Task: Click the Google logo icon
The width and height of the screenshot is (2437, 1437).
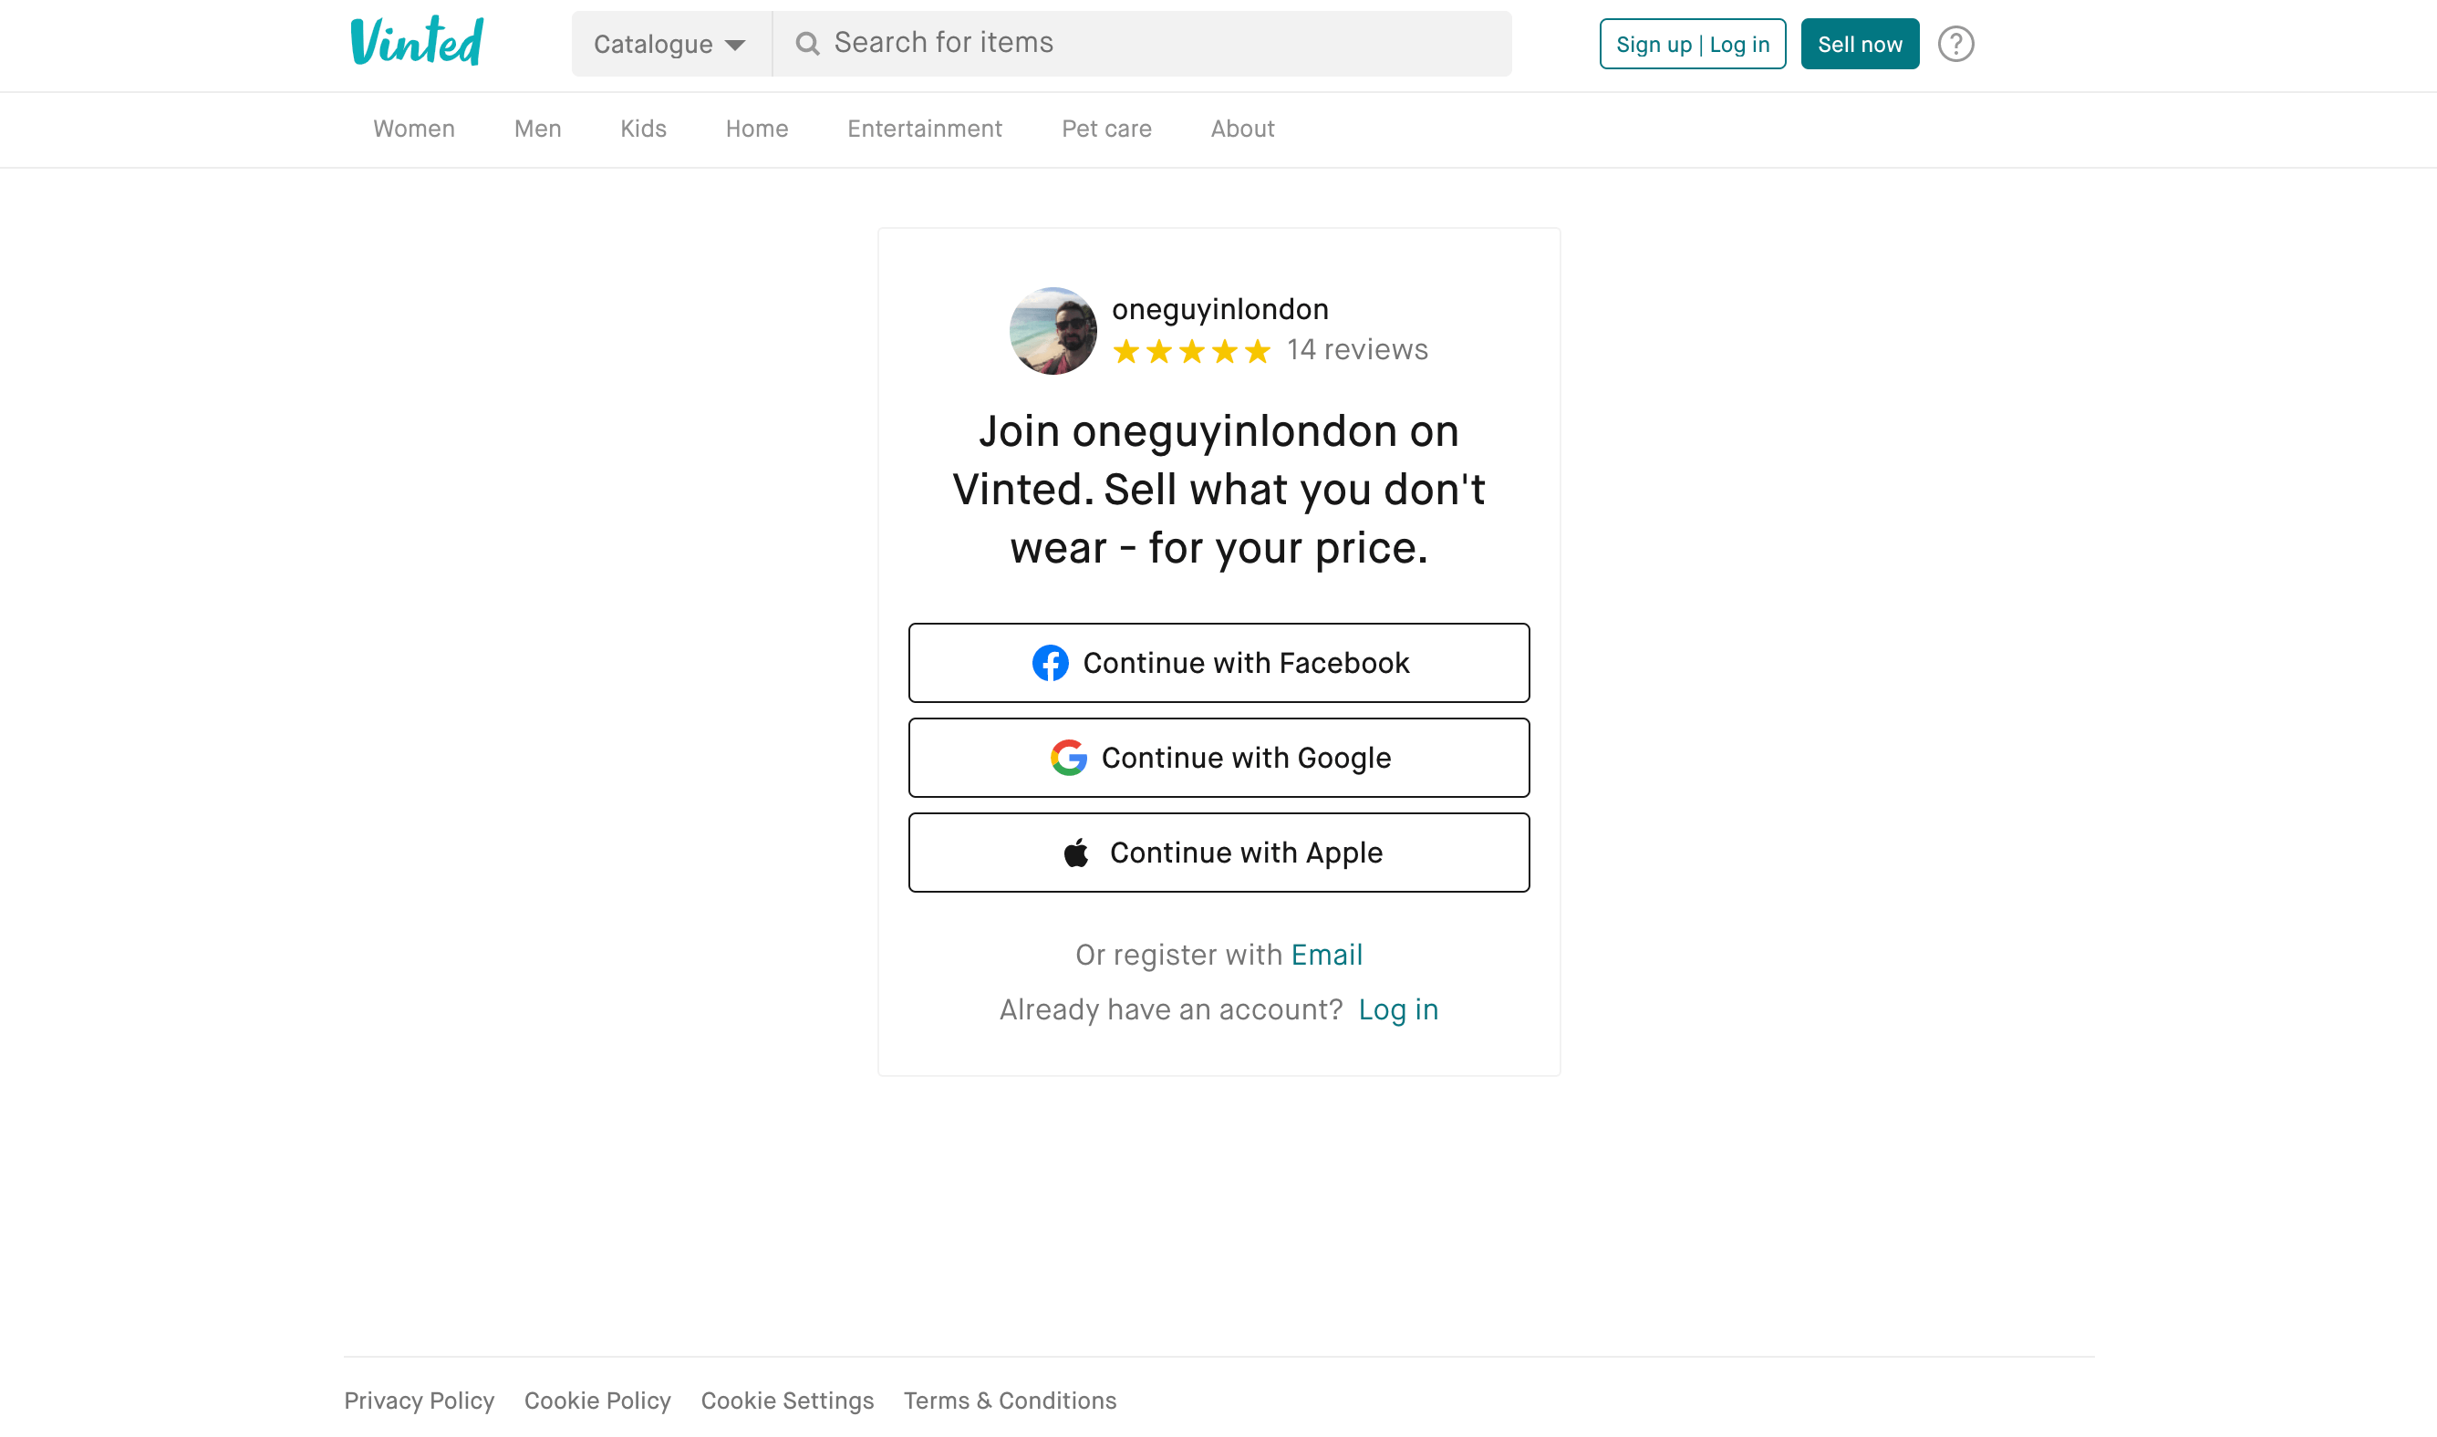Action: coord(1068,759)
